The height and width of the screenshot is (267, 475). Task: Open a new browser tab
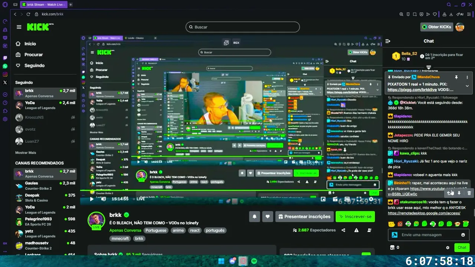[x=71, y=4]
